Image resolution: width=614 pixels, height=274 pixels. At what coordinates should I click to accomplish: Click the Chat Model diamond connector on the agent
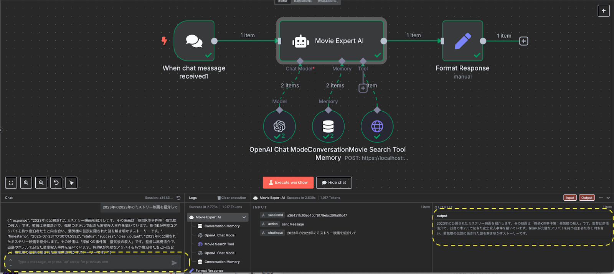click(300, 61)
